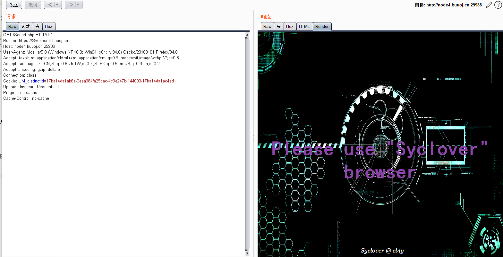
Task: Click the User-Agent header line
Action: click(90, 52)
